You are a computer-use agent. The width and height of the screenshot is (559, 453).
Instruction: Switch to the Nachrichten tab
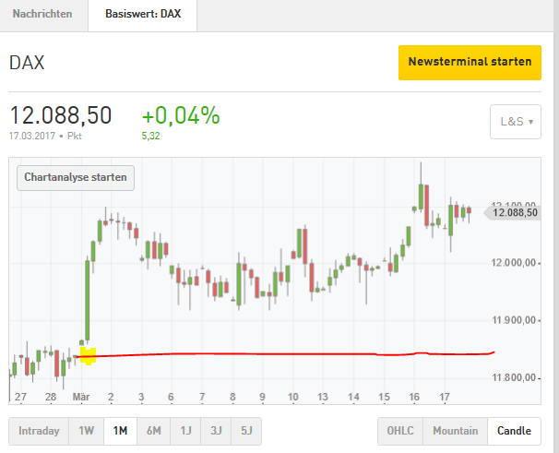[42, 15]
